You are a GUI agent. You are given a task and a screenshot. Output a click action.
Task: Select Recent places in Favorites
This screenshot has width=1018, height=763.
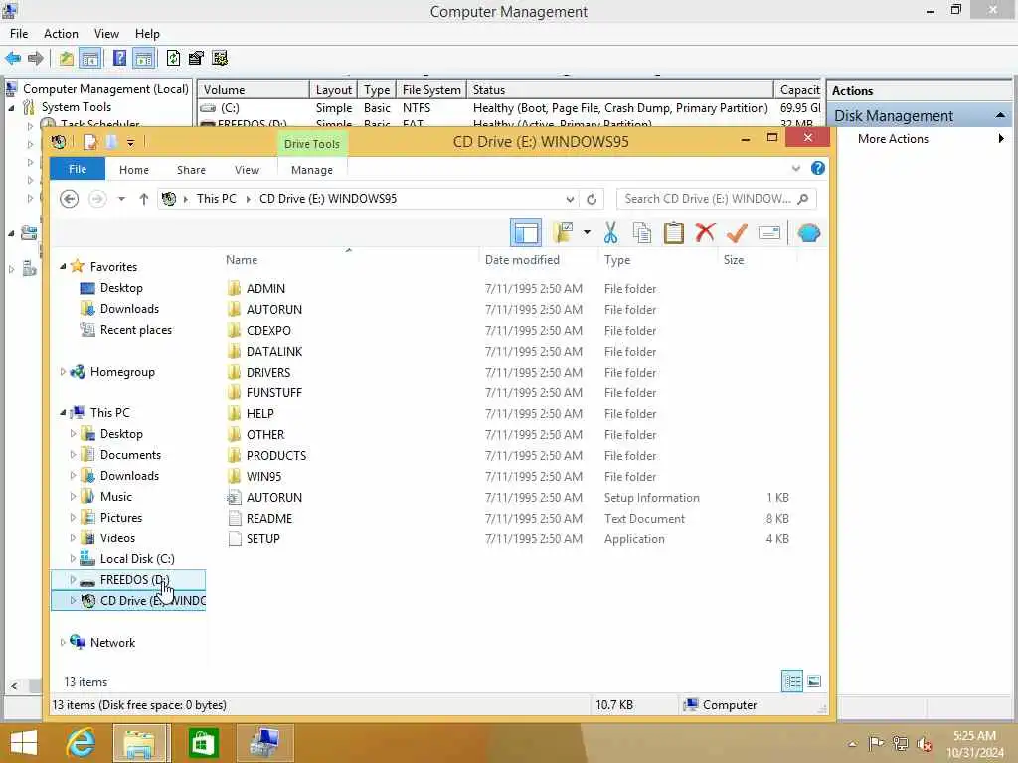(x=135, y=330)
